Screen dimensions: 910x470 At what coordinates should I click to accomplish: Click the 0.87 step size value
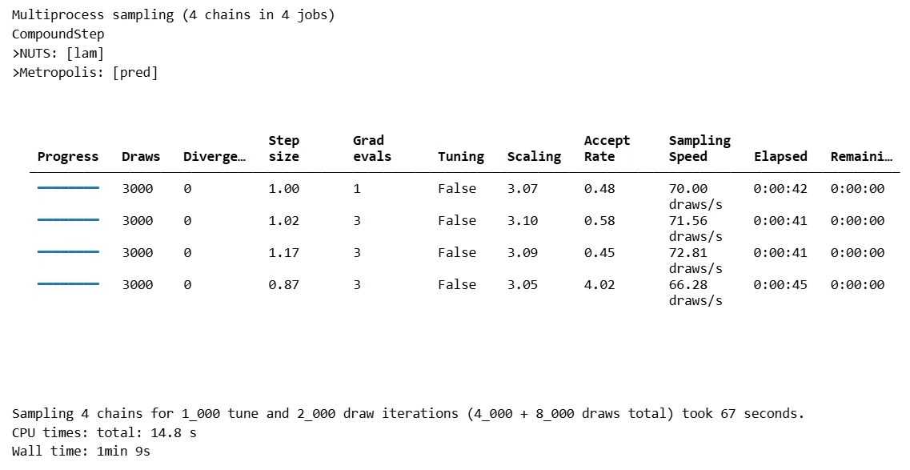[x=284, y=284]
